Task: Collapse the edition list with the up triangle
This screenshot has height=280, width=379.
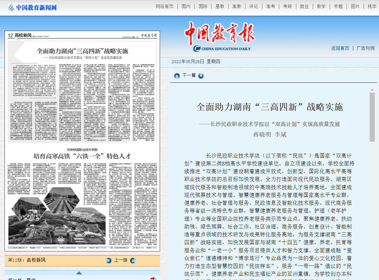Action: click(x=79, y=273)
